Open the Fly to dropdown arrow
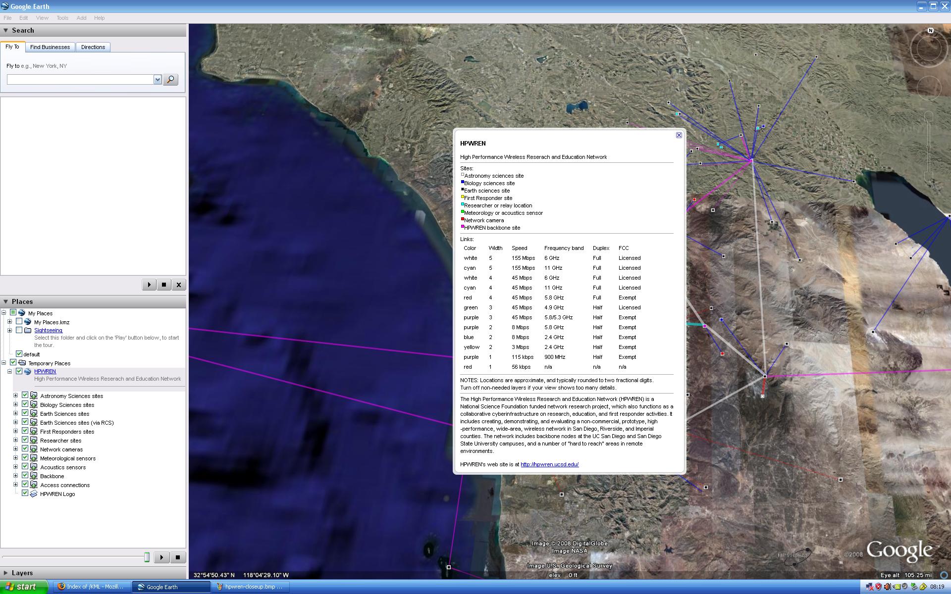This screenshot has height=594, width=951. coord(158,80)
